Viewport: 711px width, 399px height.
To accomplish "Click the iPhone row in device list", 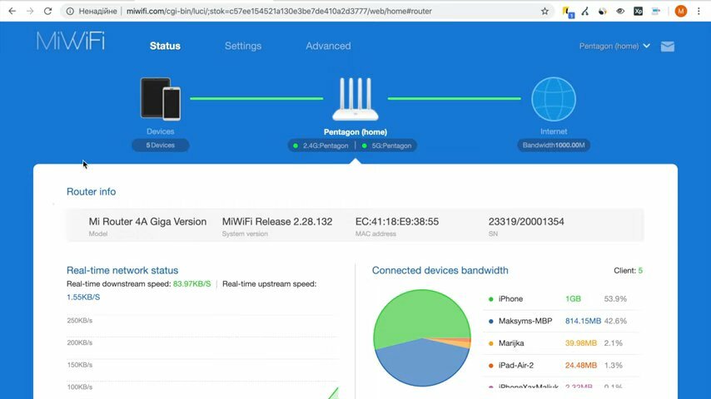I will pos(562,299).
